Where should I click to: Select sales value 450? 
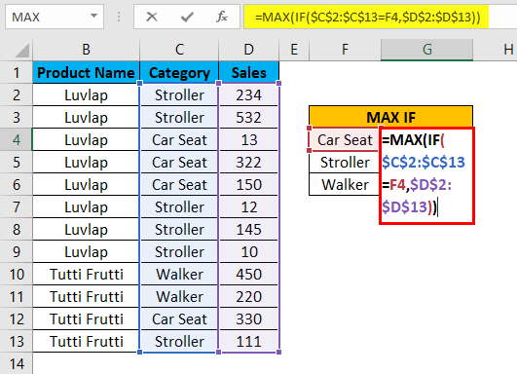pos(249,275)
